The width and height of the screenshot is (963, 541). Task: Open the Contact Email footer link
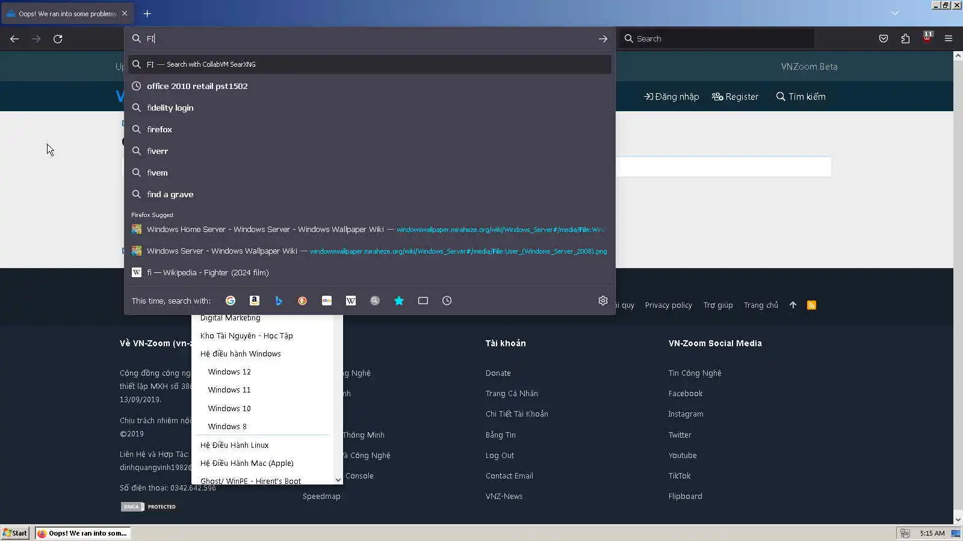click(x=509, y=476)
